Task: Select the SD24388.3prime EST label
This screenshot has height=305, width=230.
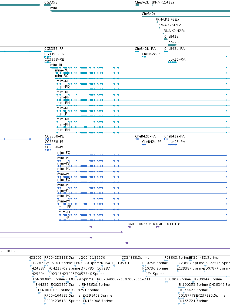Action: tap(136, 258)
